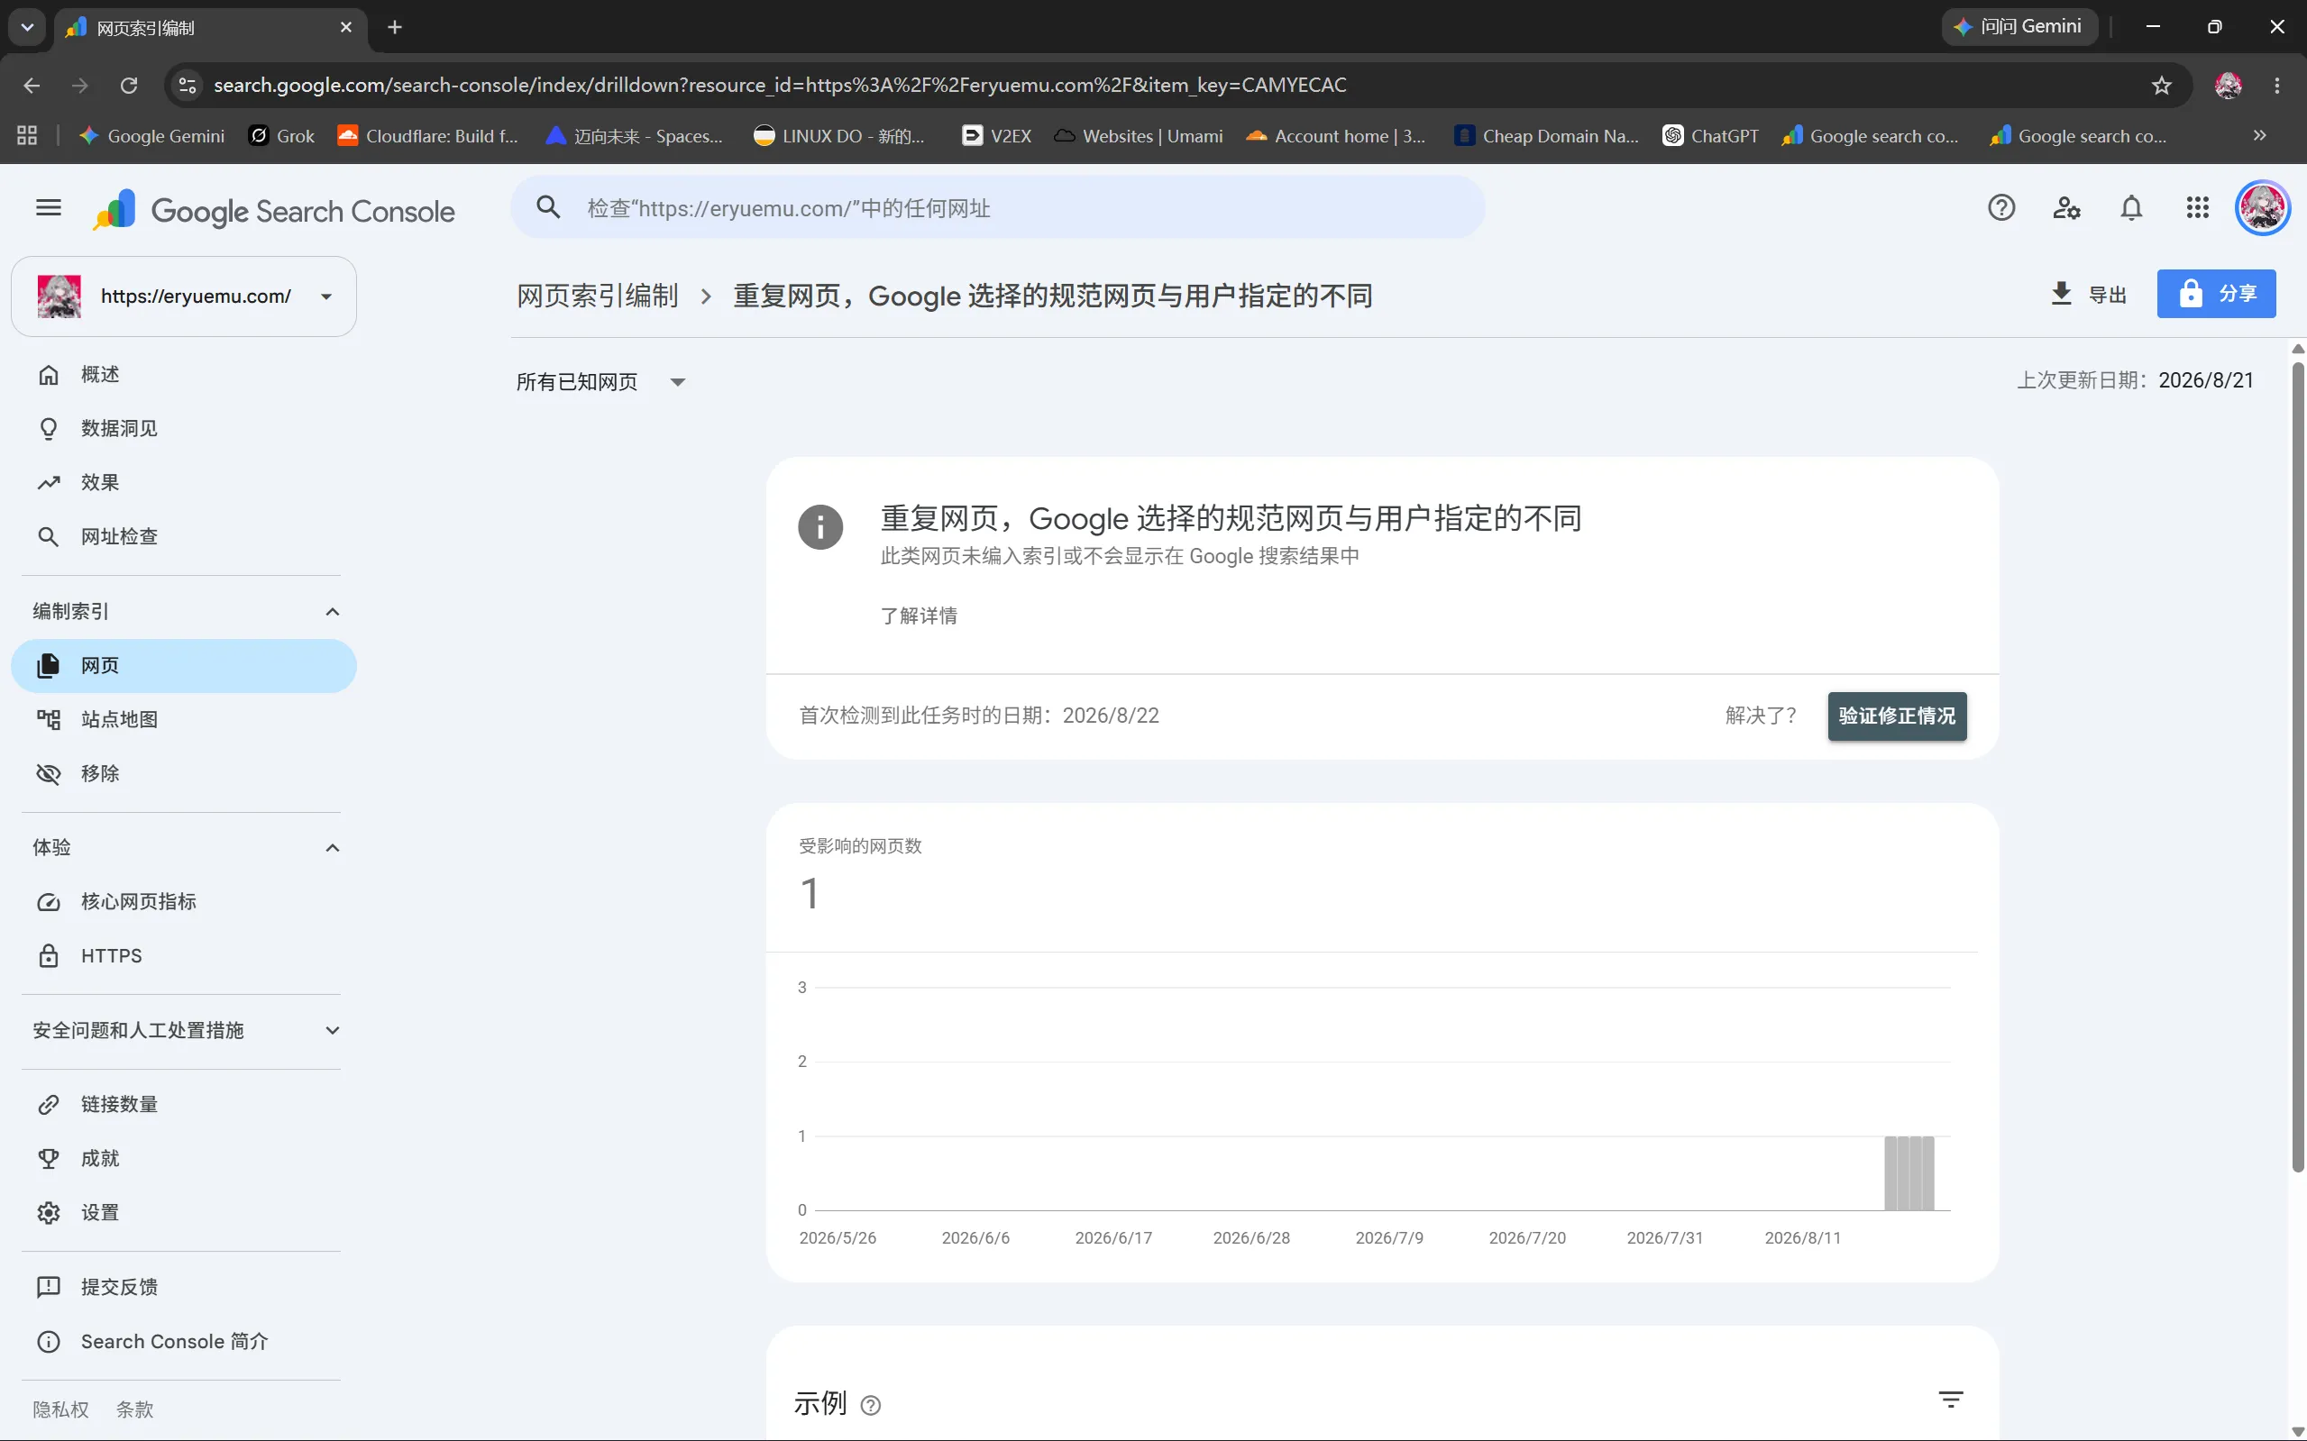Image resolution: width=2307 pixels, height=1441 pixels.
Task: Click the help icon next to 示例
Action: [x=870, y=1405]
